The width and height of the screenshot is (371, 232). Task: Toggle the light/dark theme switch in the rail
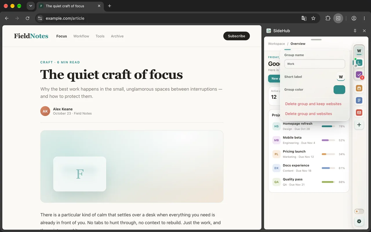[x=359, y=211]
